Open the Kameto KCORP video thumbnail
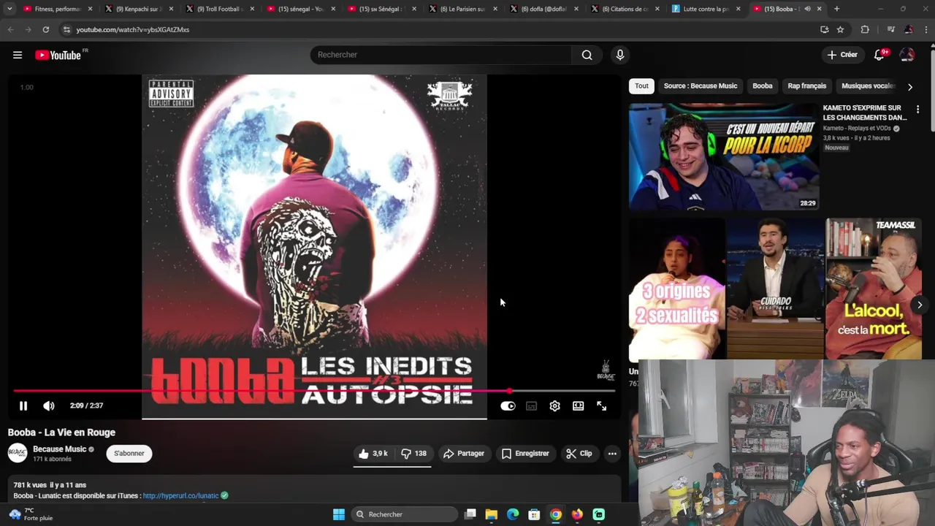This screenshot has height=526, width=935. pos(724,157)
